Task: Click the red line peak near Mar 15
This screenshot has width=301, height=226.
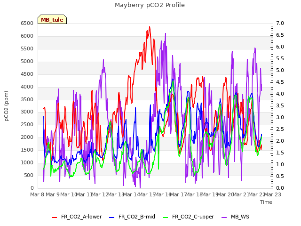Action: (150, 27)
